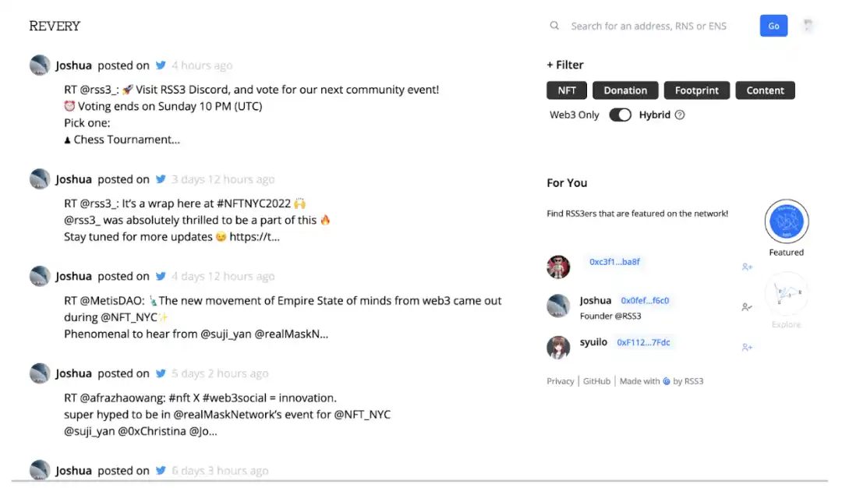Image resolution: width=842 pixels, height=488 pixels.
Task: Toggle the Donation filter tag
Action: pos(625,90)
